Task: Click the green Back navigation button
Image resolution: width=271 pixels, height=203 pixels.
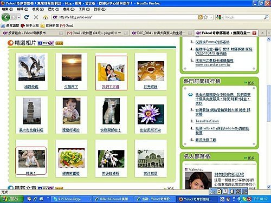Action: (x=6, y=17)
